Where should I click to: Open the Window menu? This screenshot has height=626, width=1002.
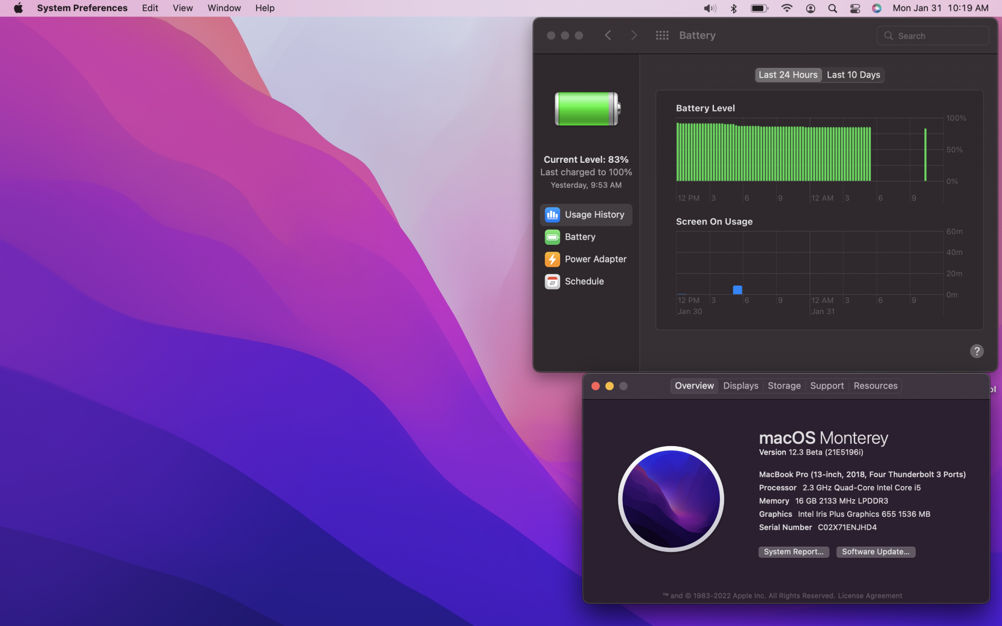224,9
